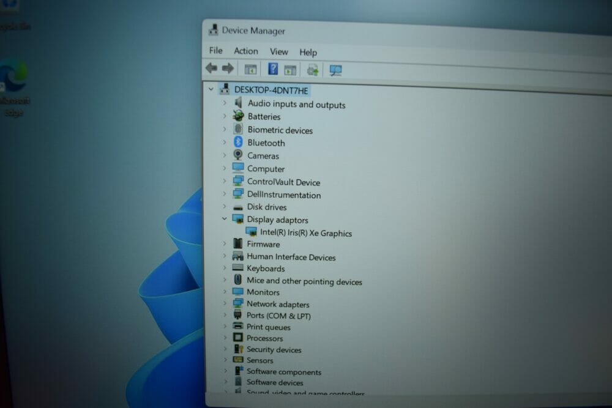Open the File menu
This screenshot has width=612, height=408.
tap(216, 50)
